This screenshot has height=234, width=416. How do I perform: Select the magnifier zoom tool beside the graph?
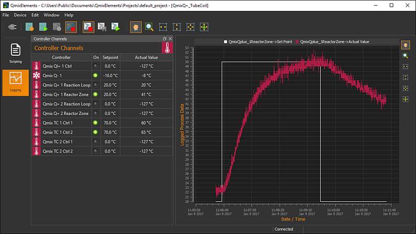(x=406, y=56)
